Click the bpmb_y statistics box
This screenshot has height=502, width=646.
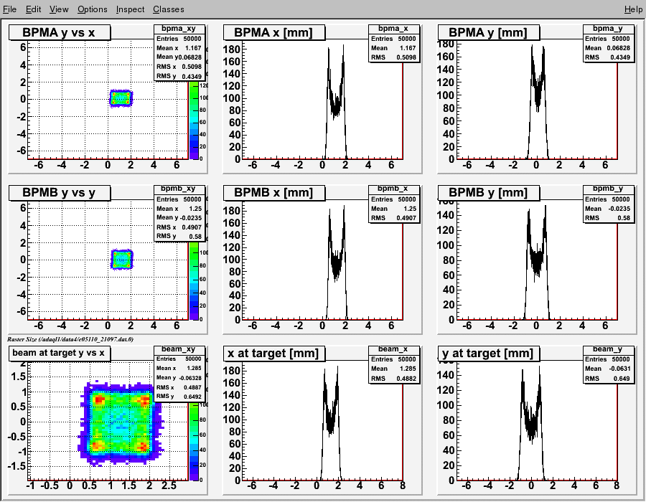tap(608, 204)
